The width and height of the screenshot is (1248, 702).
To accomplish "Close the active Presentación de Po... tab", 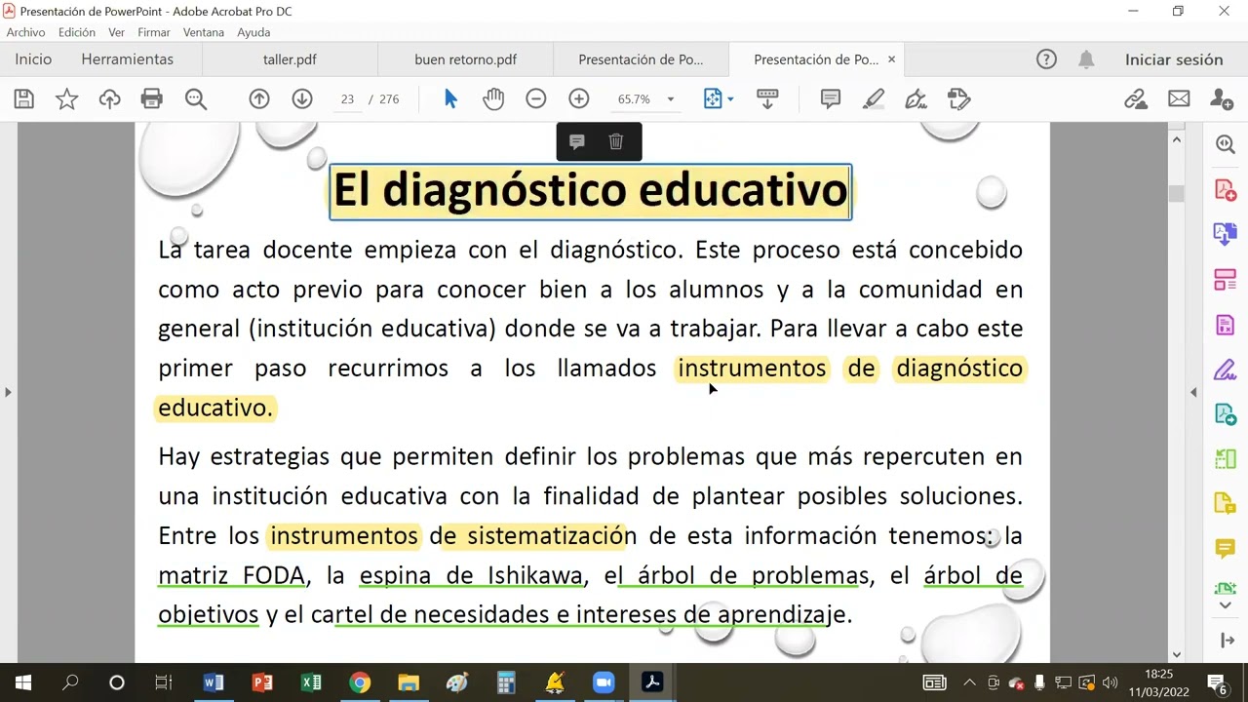I will click(891, 59).
